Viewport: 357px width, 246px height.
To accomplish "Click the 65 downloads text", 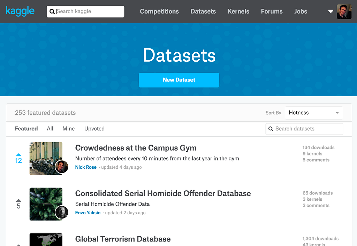I will coord(317,193).
